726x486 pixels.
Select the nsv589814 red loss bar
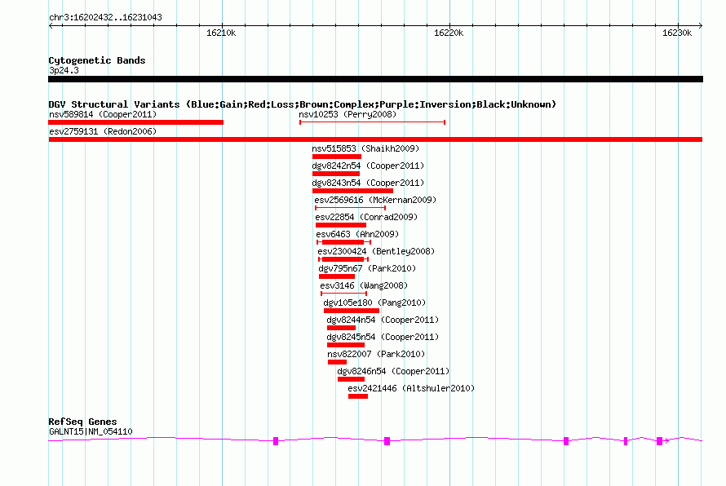point(136,122)
